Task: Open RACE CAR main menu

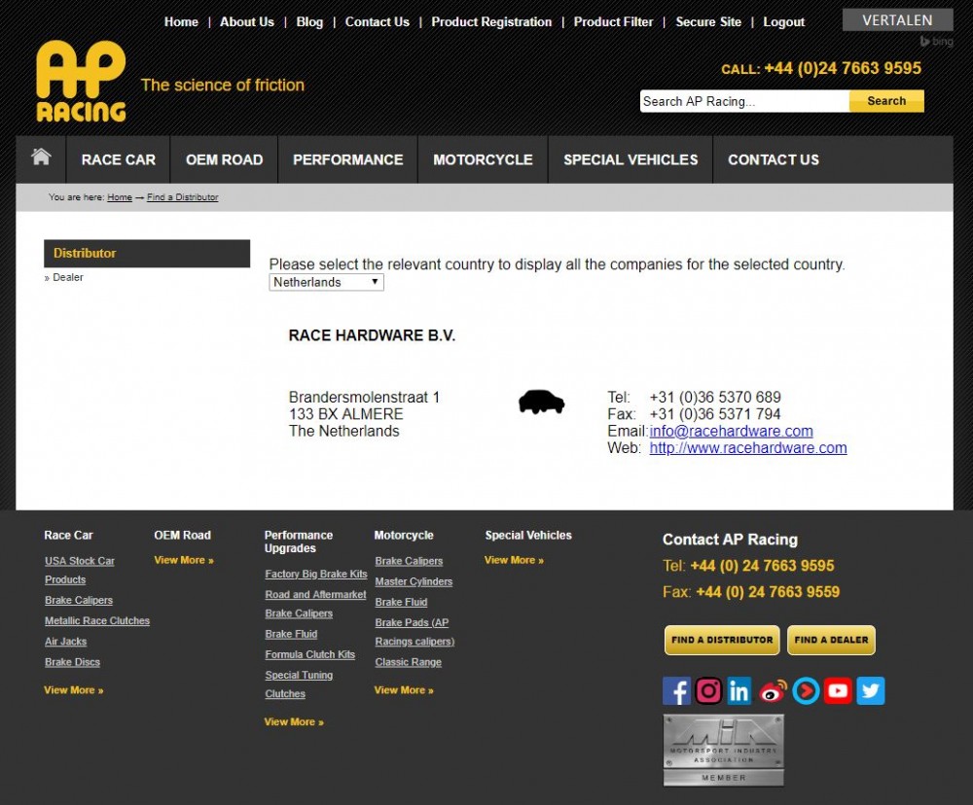Action: (x=119, y=160)
